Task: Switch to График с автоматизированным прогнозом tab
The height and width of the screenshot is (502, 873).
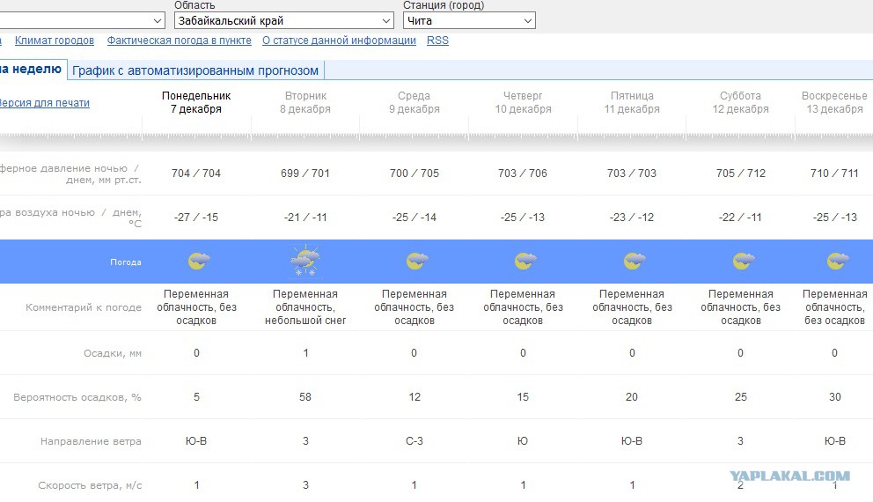Action: 195,70
